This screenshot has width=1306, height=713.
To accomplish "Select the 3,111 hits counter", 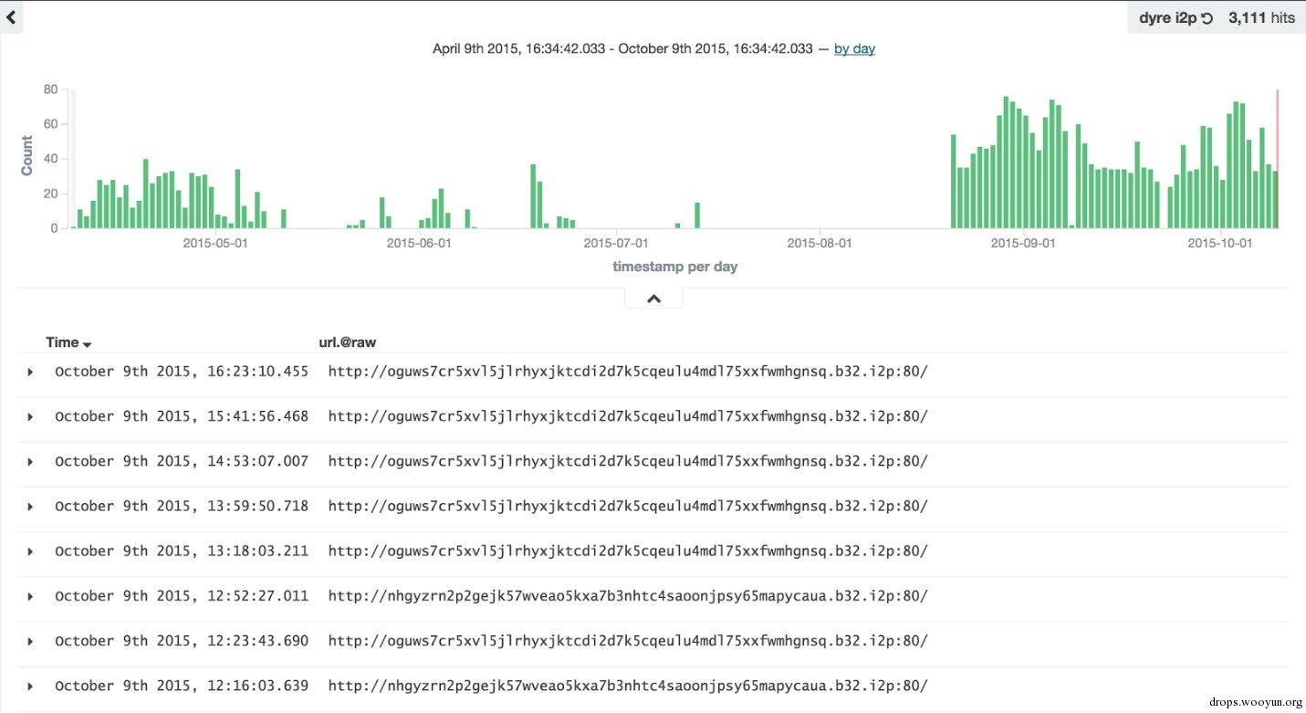I will [x=1261, y=17].
